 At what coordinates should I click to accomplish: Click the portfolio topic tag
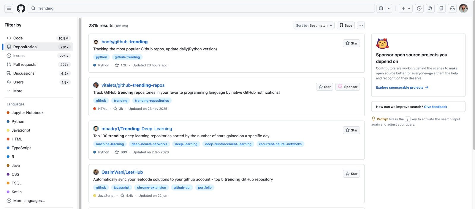pyautogui.click(x=205, y=188)
